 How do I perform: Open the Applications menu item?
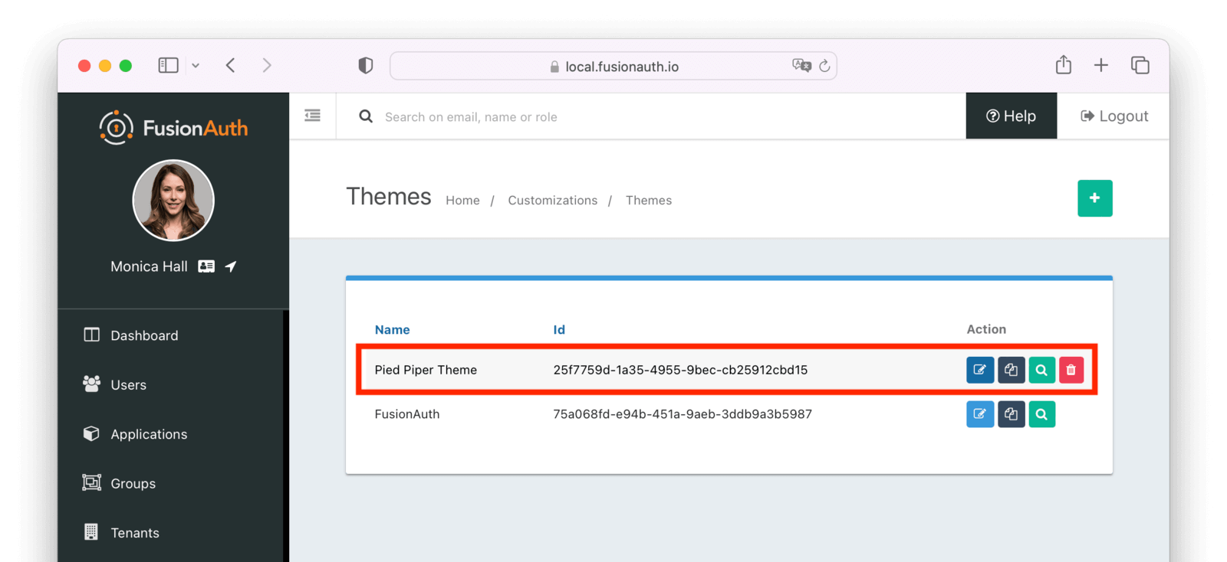coord(149,434)
